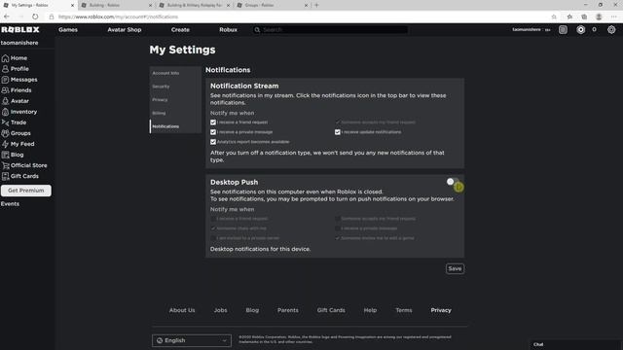Image resolution: width=623 pixels, height=350 pixels.
Task: Toggle 'Someone chats with me' under Desktop Push
Action: point(213,228)
